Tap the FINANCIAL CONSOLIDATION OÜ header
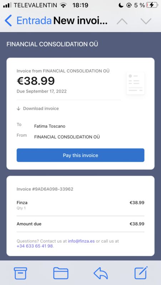Screen dimensions: 161x285 (x=52, y=44)
